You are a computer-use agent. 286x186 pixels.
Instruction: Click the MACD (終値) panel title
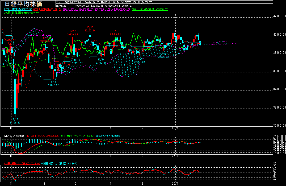pyautogui.click(x=14, y=136)
